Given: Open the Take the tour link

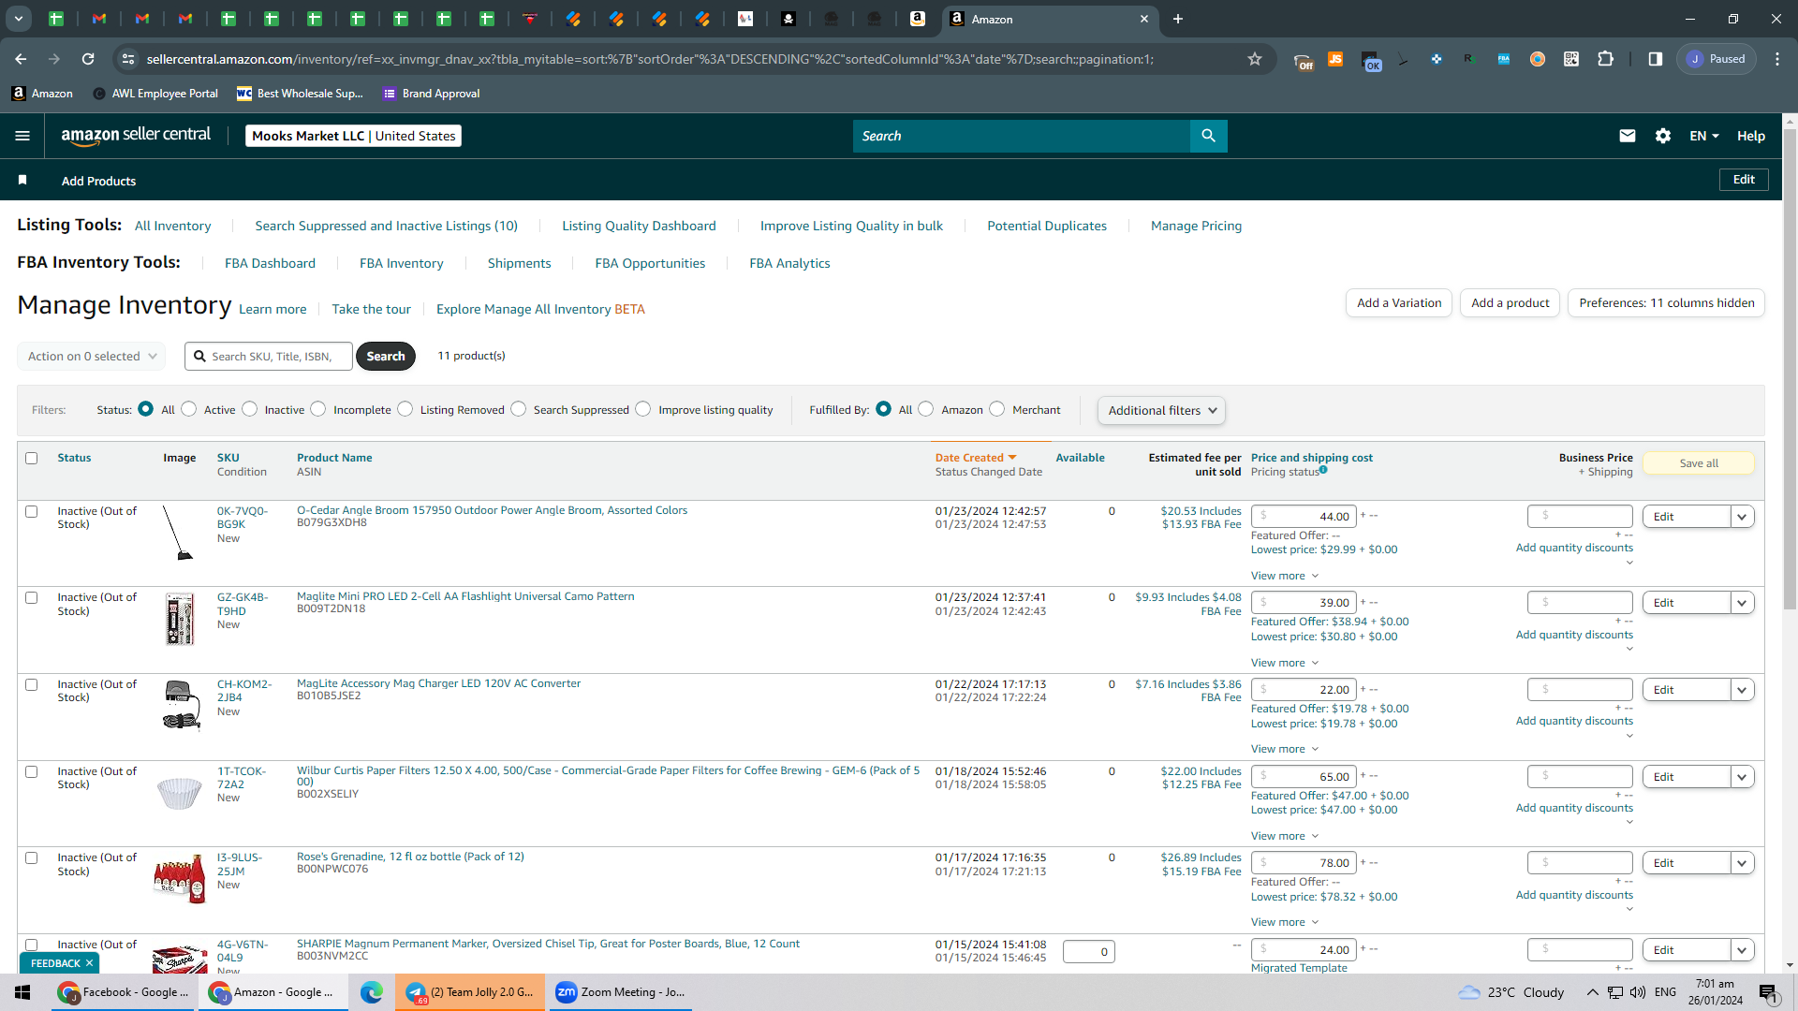Looking at the screenshot, I should click(371, 309).
